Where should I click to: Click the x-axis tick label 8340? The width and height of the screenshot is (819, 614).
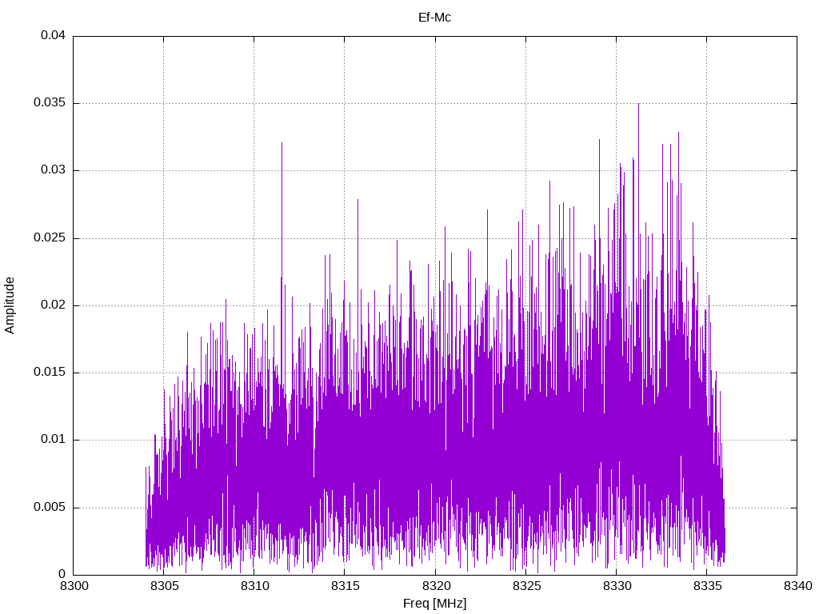797,586
